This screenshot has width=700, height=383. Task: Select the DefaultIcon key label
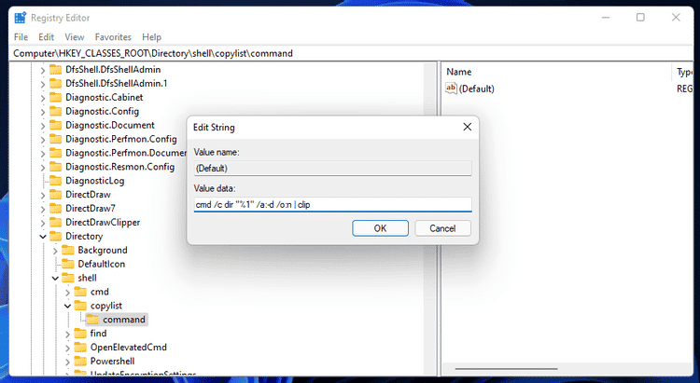(102, 264)
